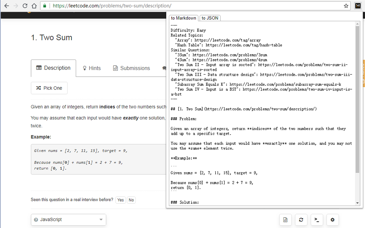Answer Yes to seen in real interview

tap(121, 200)
